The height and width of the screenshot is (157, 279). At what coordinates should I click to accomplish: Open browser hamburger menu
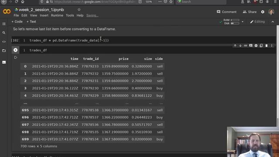coord(275,2)
